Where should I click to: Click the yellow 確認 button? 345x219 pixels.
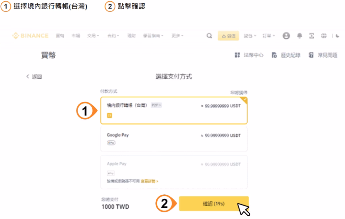tap(214, 204)
